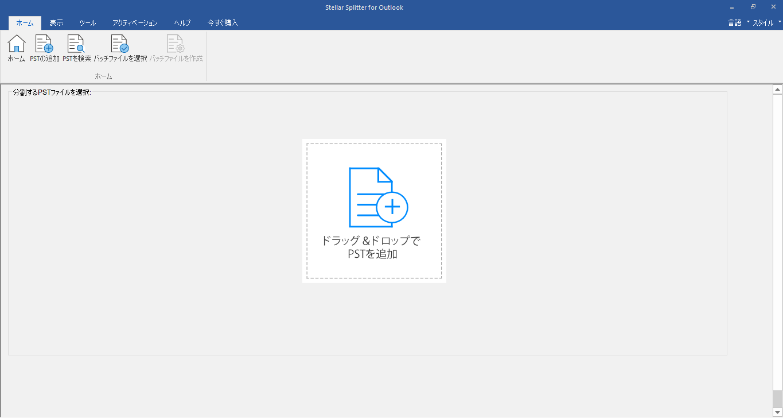Close Stellar Splitter for Outlook
Viewport: 783px width, 418px height.
[773, 7]
